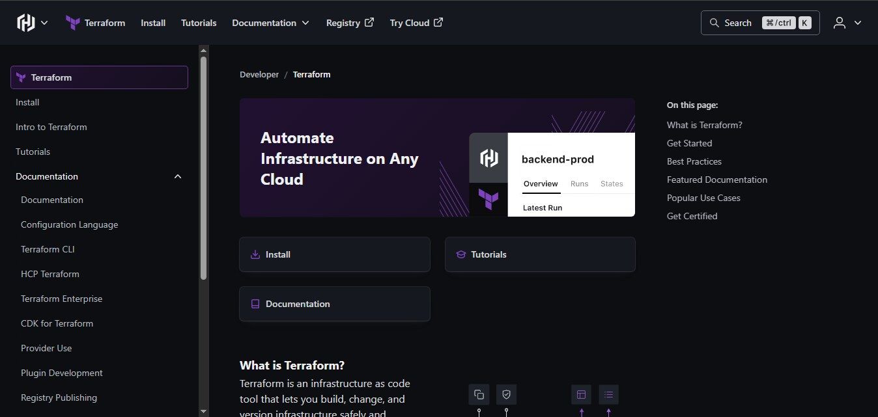Open the Try Cloud external link
This screenshot has height=417, width=878.
click(x=417, y=23)
